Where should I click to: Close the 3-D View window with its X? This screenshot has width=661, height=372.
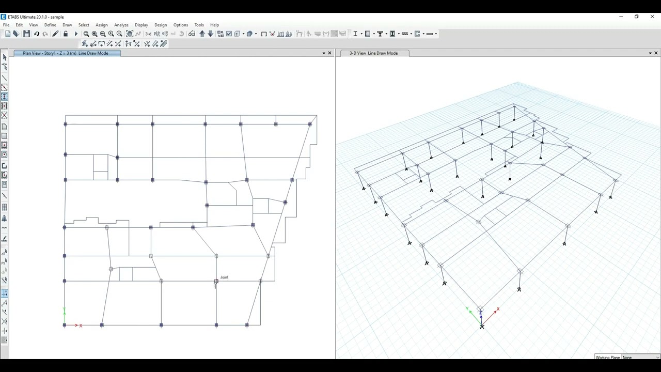coord(656,53)
